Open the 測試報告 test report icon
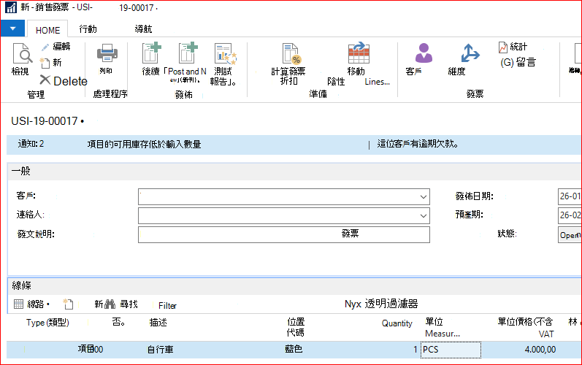582x365 pixels. (x=225, y=53)
